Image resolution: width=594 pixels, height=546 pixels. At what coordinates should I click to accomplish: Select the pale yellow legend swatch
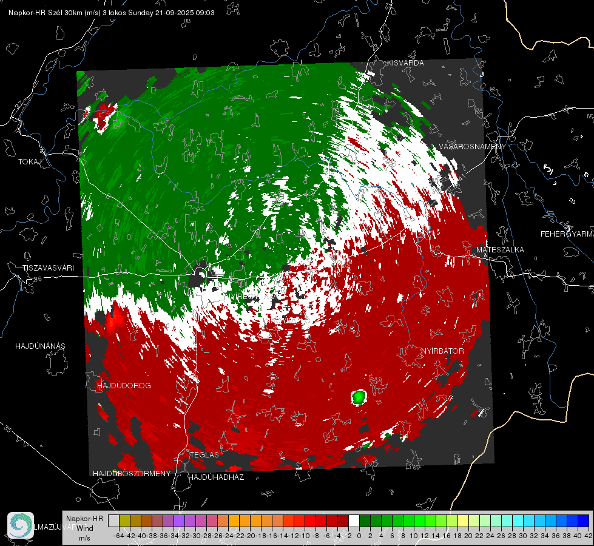tap(464, 521)
